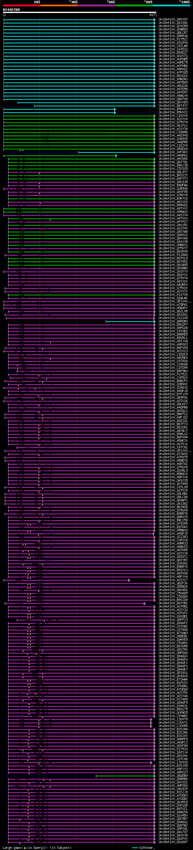This screenshot has height=850, width=193.
Task: Select the UniRef100_A2SY38 label
Action: pyautogui.click(x=173, y=129)
